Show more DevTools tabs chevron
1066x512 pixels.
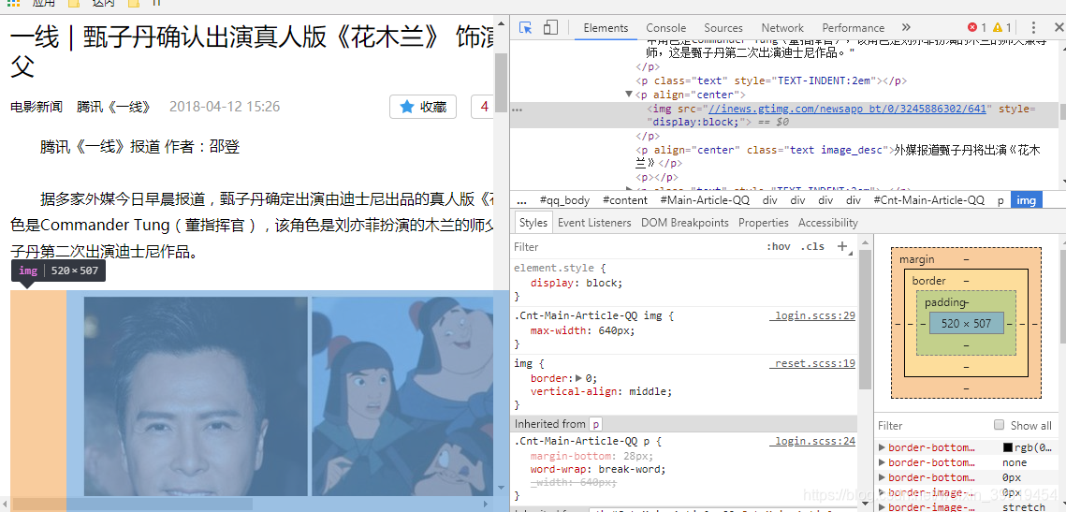(906, 28)
